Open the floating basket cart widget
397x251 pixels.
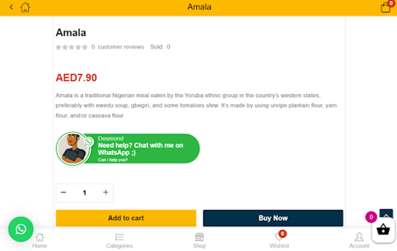click(x=383, y=230)
